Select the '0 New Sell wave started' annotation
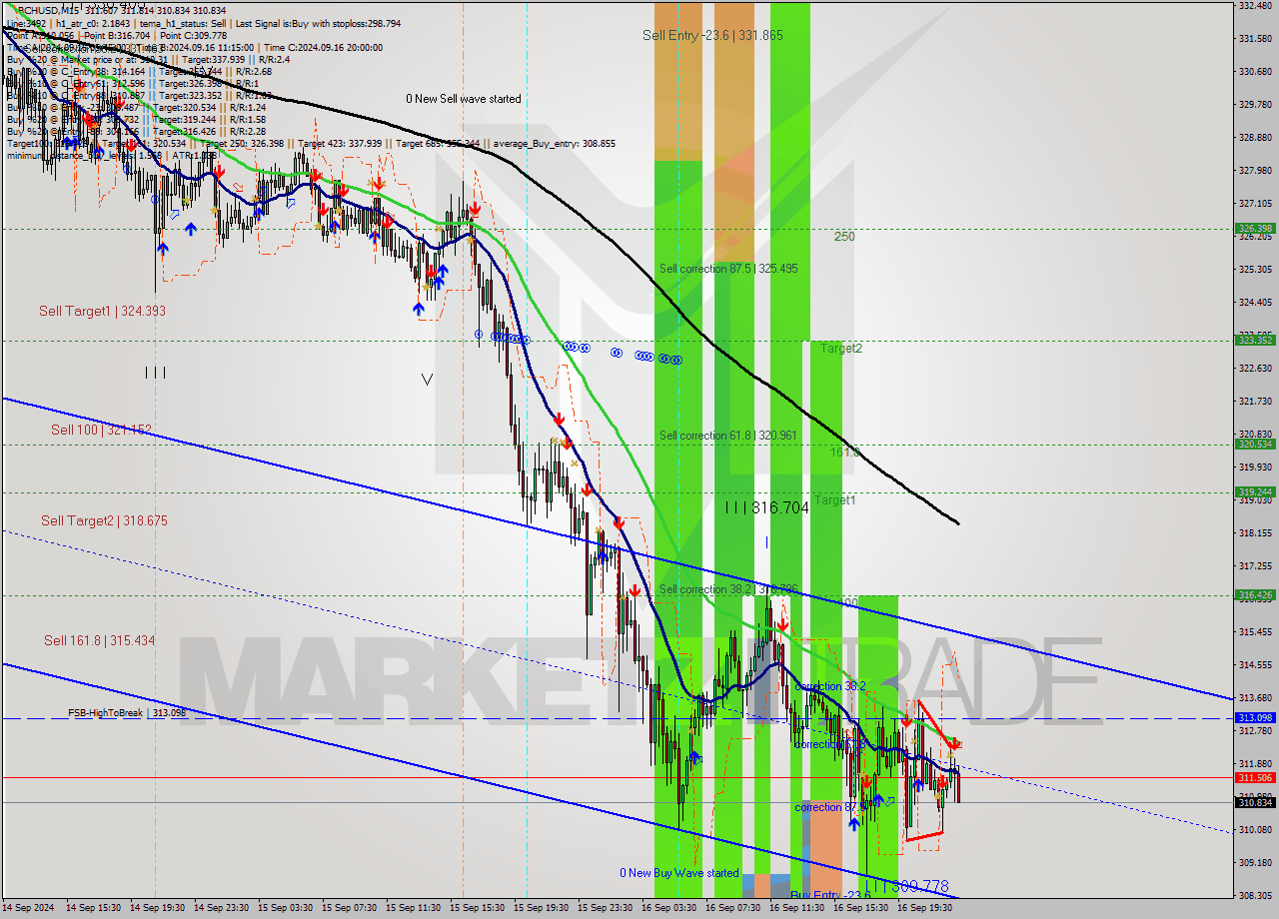The width and height of the screenshot is (1279, 919). [463, 99]
